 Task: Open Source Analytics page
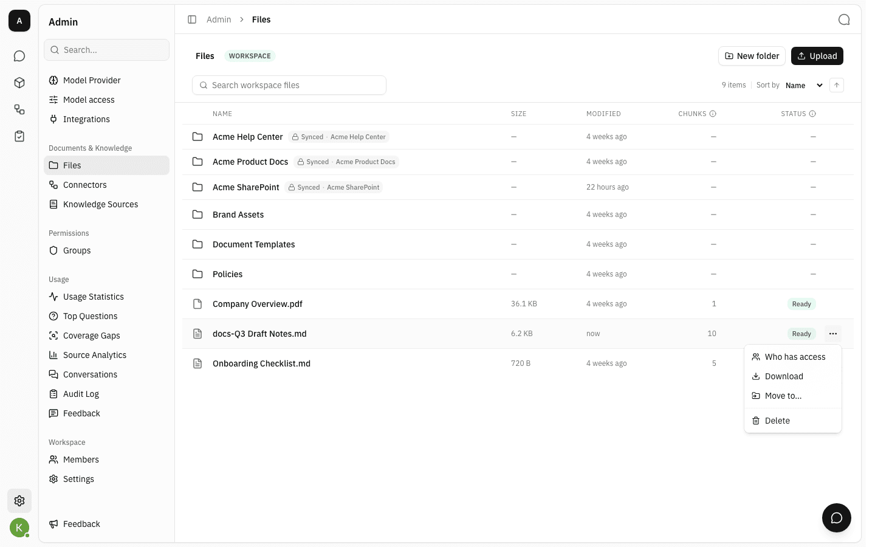106,355
